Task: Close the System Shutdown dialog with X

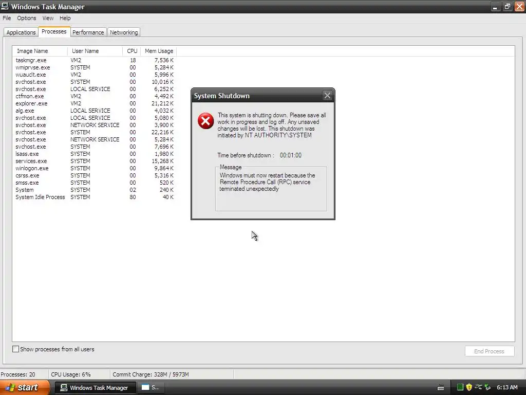Action: (x=327, y=96)
